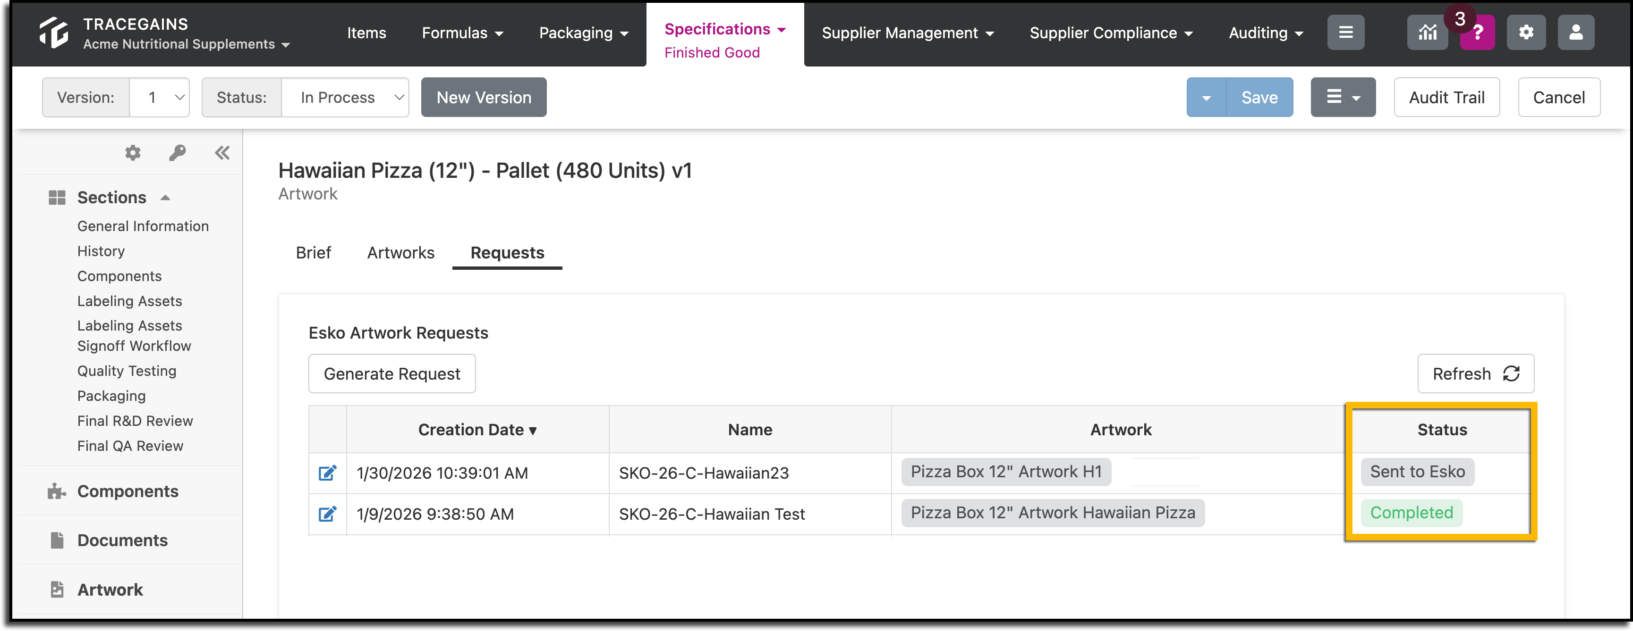Click the Cancel button
The image size is (1633, 631).
coord(1559,98)
